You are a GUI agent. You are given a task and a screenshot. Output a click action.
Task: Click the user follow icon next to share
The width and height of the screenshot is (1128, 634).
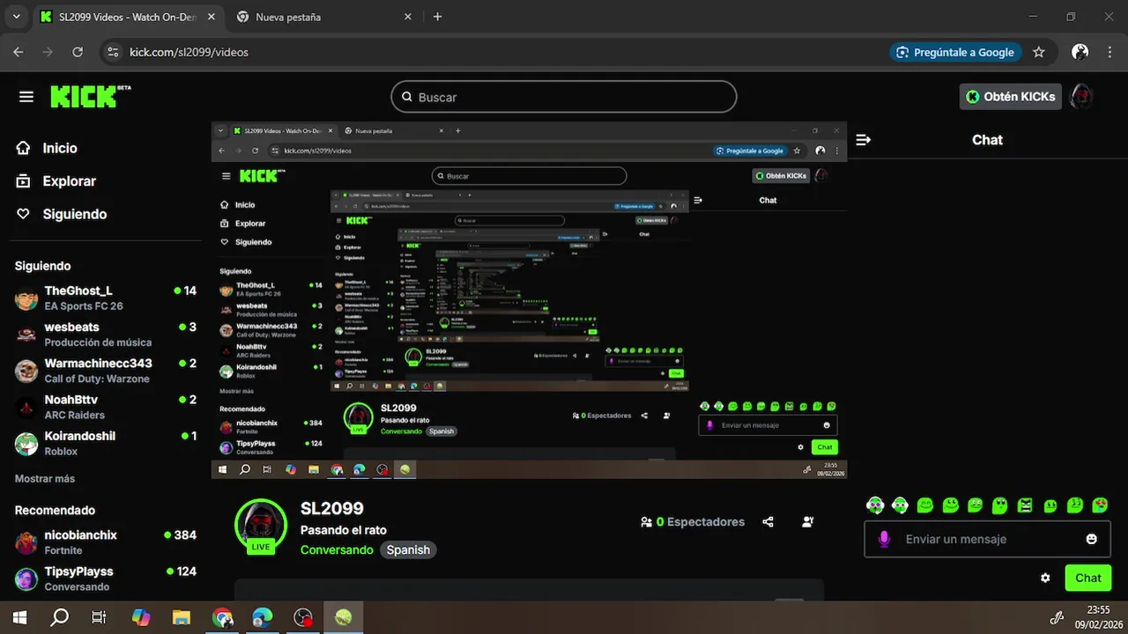tap(808, 522)
